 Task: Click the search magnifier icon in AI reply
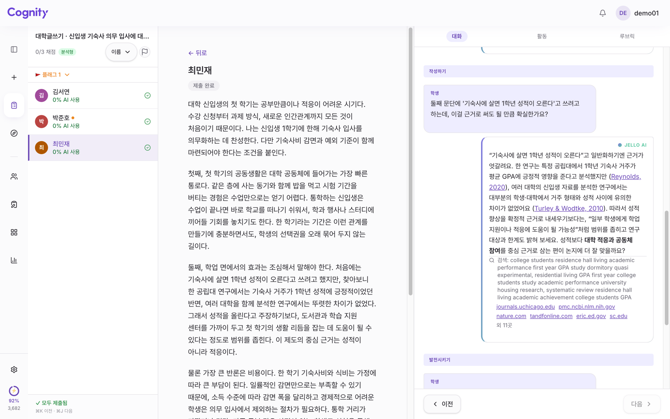(492, 260)
